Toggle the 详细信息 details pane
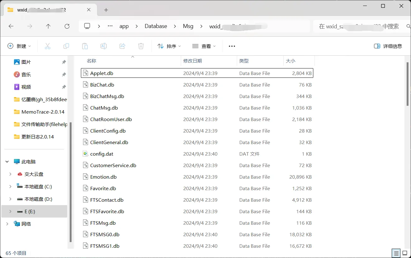This screenshot has height=258, width=411. click(x=388, y=46)
